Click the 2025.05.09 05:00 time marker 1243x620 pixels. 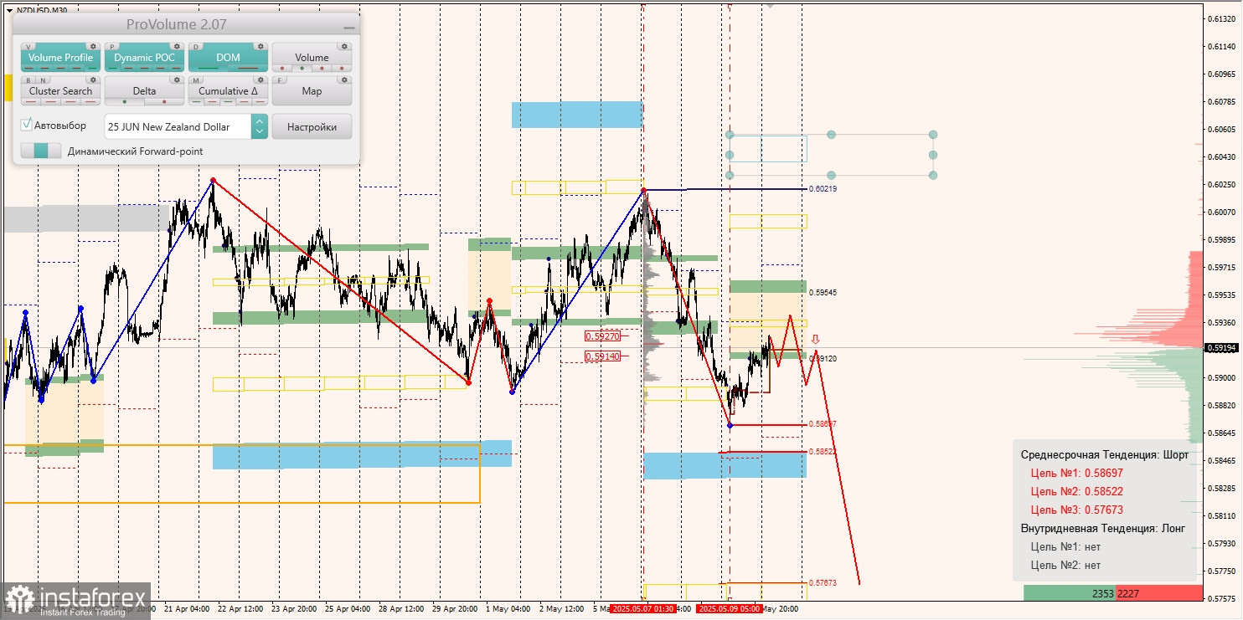coord(729,609)
